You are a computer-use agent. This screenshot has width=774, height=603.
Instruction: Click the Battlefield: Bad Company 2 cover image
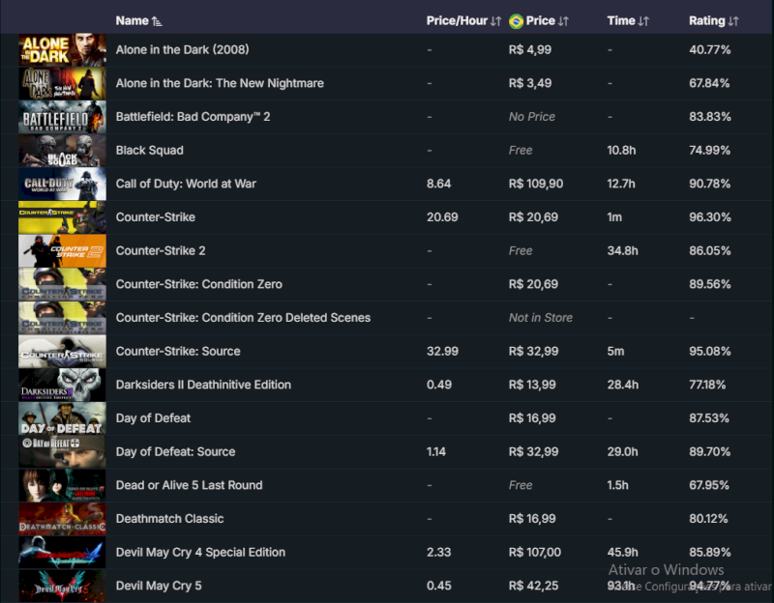pos(63,117)
